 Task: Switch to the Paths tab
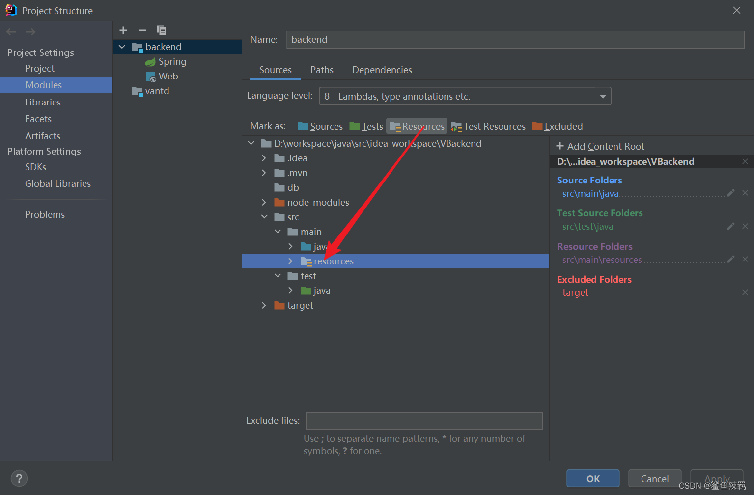[322, 70]
